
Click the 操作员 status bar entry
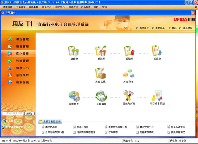178,141
